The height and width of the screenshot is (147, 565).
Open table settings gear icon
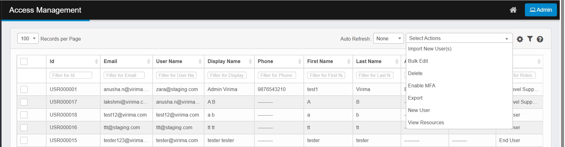[520, 39]
